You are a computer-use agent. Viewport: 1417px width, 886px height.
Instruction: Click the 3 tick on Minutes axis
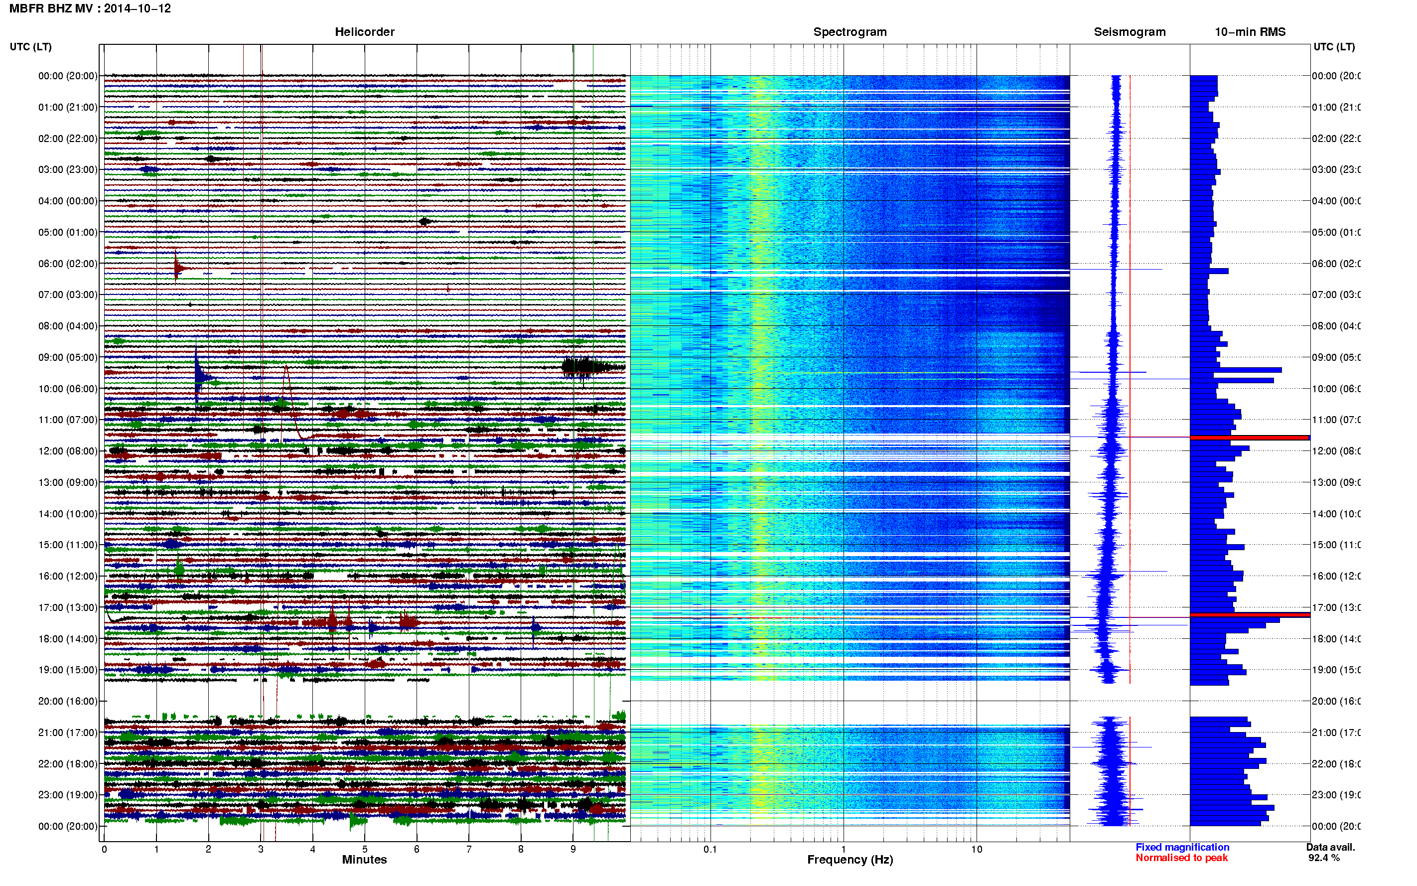click(261, 849)
